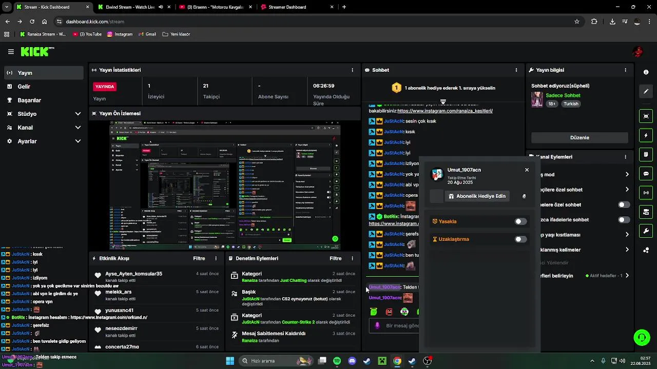Screen dimensions: 657x369
Task: Click the green headset support button
Action: click(x=642, y=337)
